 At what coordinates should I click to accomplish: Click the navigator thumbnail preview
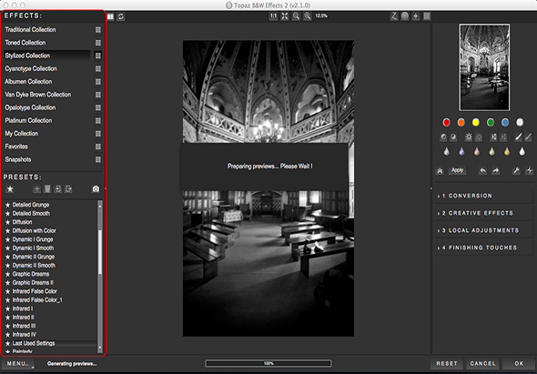click(484, 67)
